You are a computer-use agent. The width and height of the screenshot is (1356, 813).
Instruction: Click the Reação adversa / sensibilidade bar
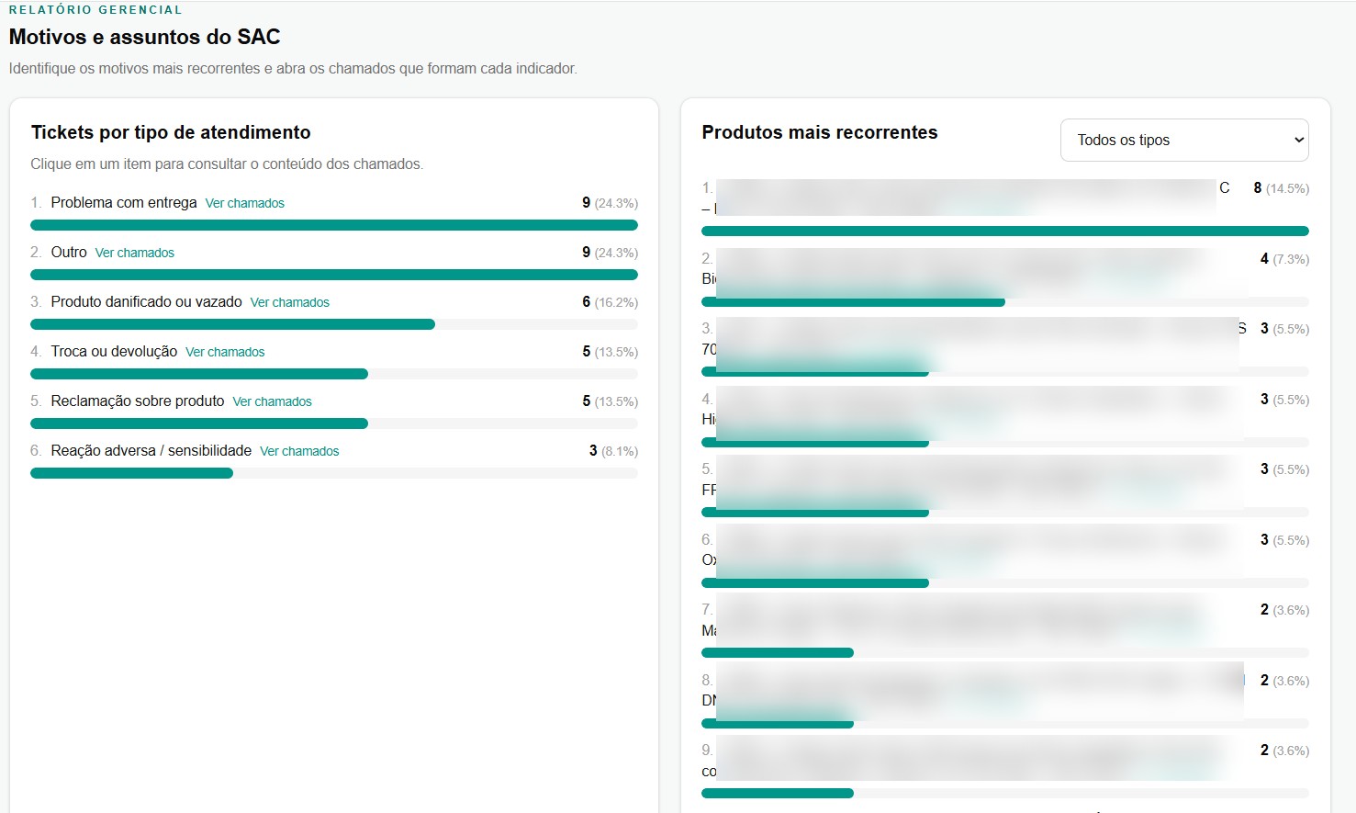click(334, 473)
